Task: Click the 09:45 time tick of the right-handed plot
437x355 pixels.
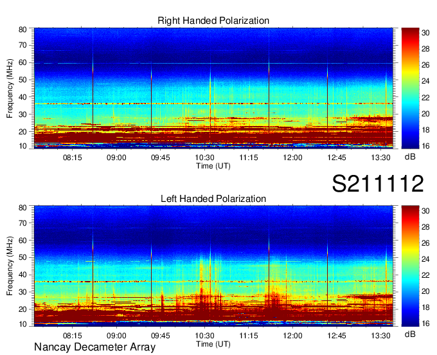Action: (161, 158)
